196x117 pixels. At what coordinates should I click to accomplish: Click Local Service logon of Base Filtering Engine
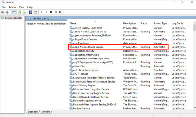(x=179, y=85)
